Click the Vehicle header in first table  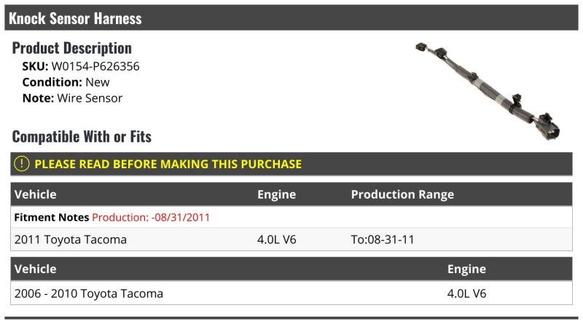(36, 194)
